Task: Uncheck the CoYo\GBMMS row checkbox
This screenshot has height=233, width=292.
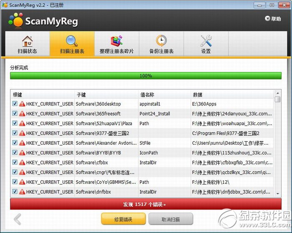Action: coord(15,182)
